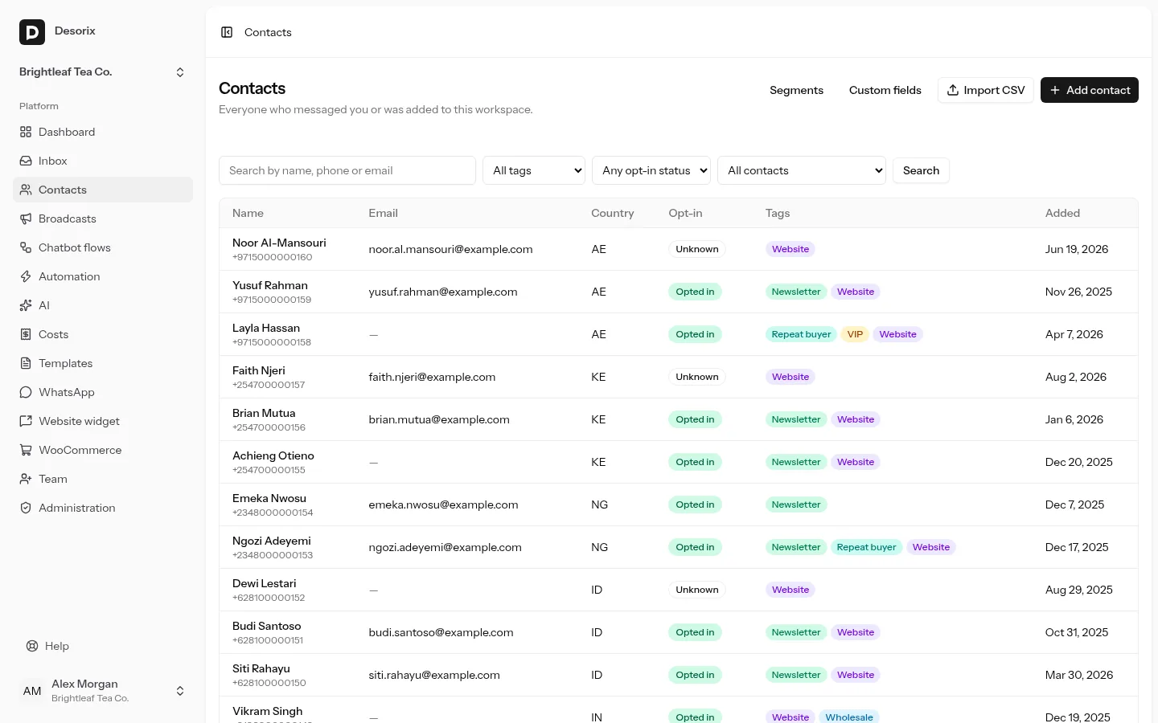Click phone number +2348000000153
Image resolution: width=1158 pixels, height=723 pixels.
(x=273, y=555)
